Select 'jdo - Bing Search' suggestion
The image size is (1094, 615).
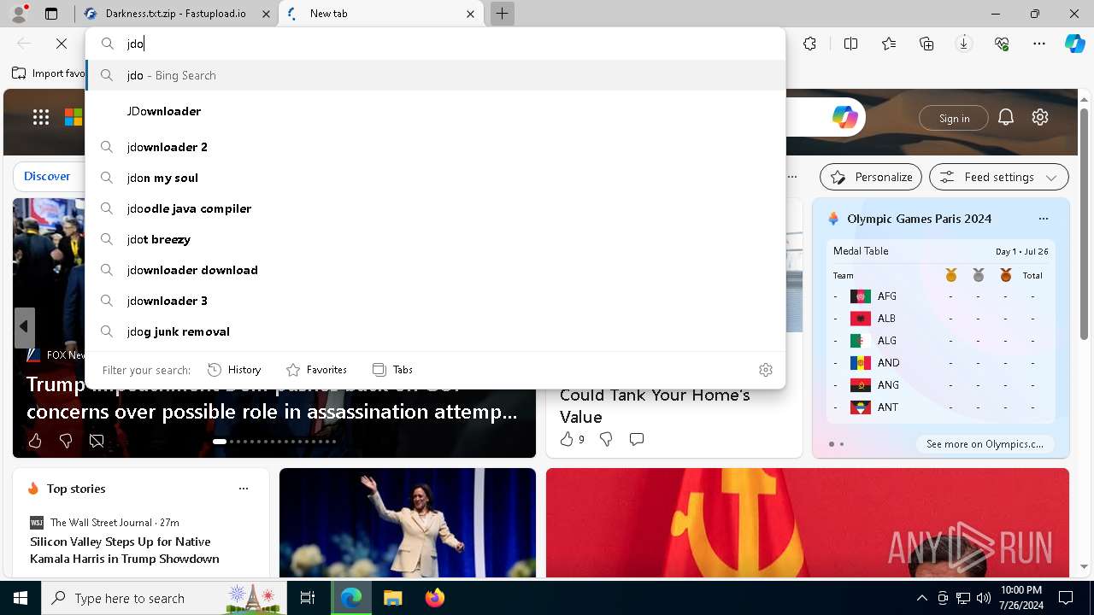pyautogui.click(x=435, y=75)
